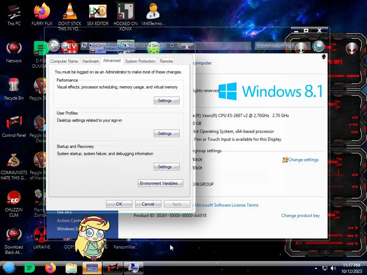Open User Profiles Settings button
Image resolution: width=367 pixels, height=275 pixels.
point(166,134)
